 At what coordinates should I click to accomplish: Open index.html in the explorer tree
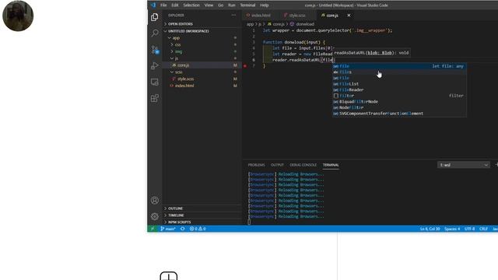tap(202, 86)
